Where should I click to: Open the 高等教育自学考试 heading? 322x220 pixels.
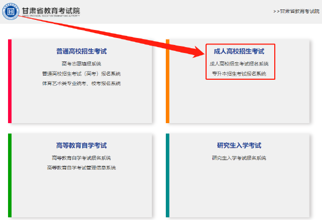tap(82, 146)
